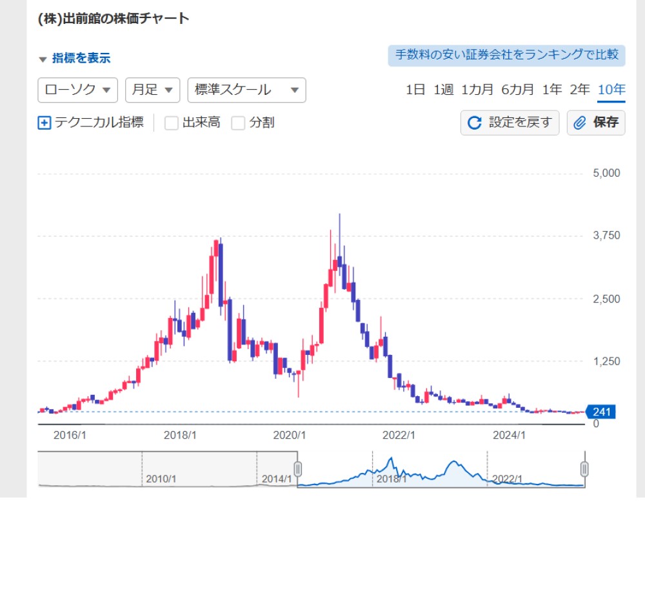
Task: Click the 設定を戻す reset button
Action: tap(510, 123)
